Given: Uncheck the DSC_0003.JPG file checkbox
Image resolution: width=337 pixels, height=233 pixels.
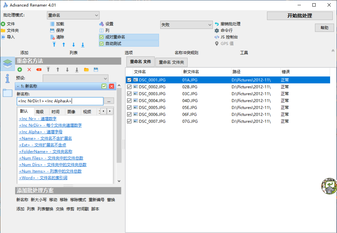Looking at the screenshot, I should pos(129,94).
